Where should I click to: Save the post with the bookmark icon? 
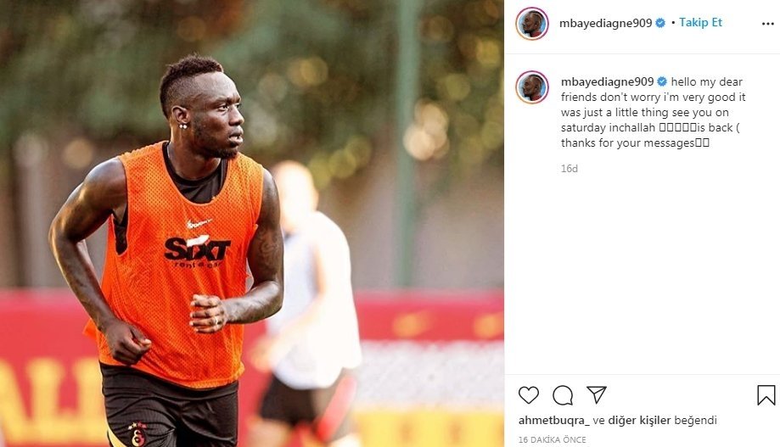[x=766, y=395]
